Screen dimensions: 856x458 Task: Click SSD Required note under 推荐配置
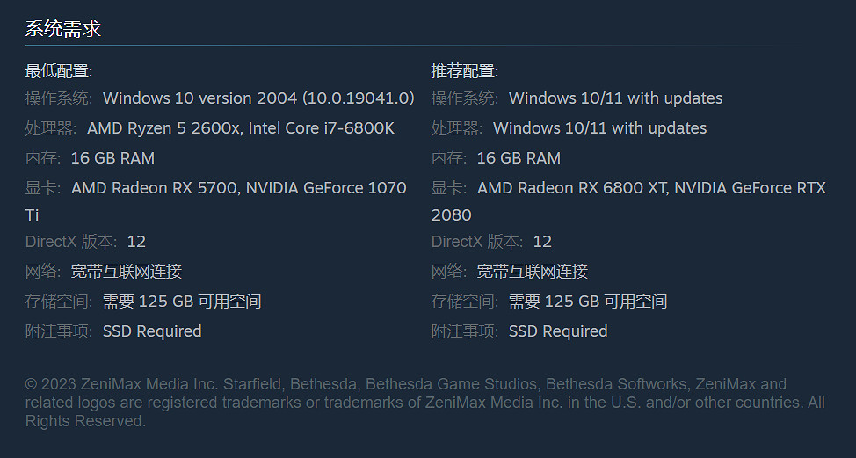click(x=558, y=331)
